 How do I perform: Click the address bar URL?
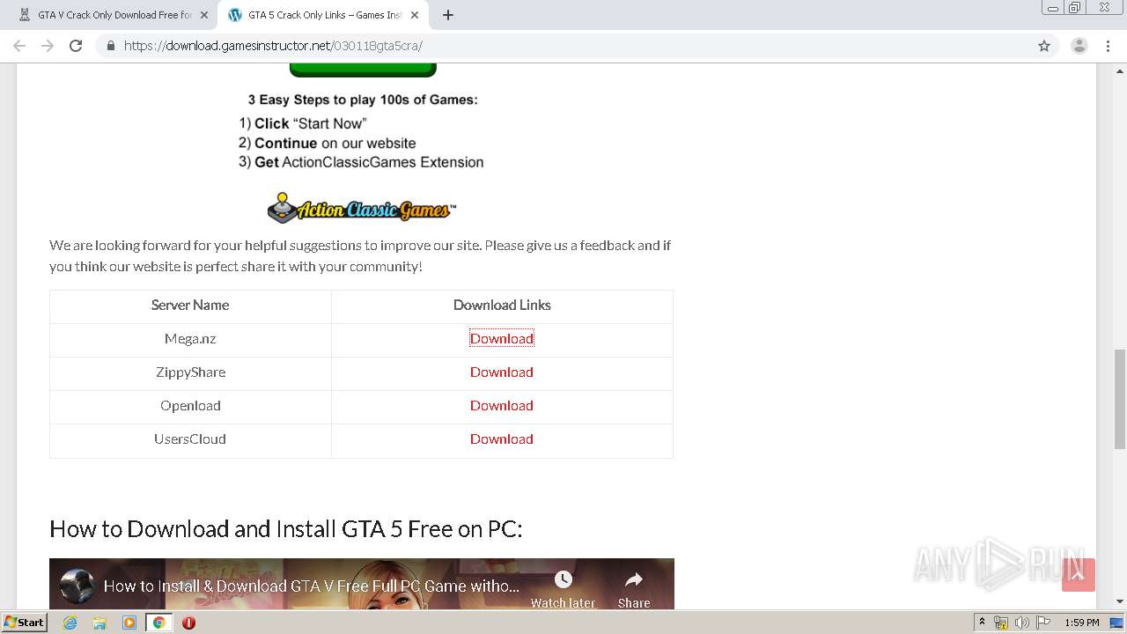273,46
